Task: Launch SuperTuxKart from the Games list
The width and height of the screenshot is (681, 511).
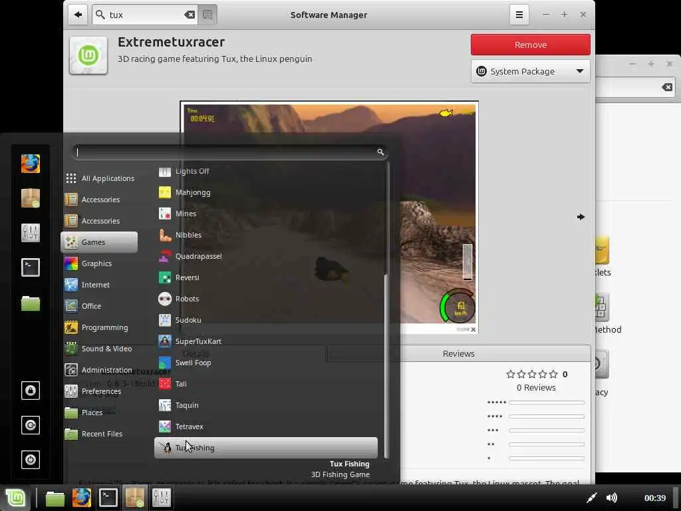Action: point(266,341)
